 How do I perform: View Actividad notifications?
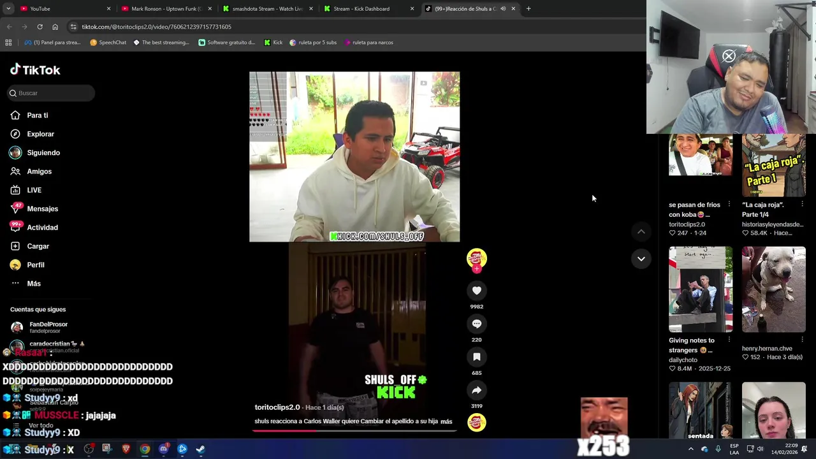[34, 228]
